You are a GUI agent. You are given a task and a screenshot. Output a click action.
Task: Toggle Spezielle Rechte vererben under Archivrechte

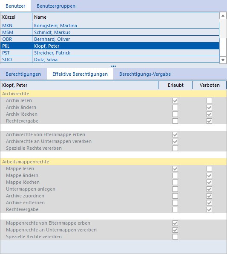(175, 148)
